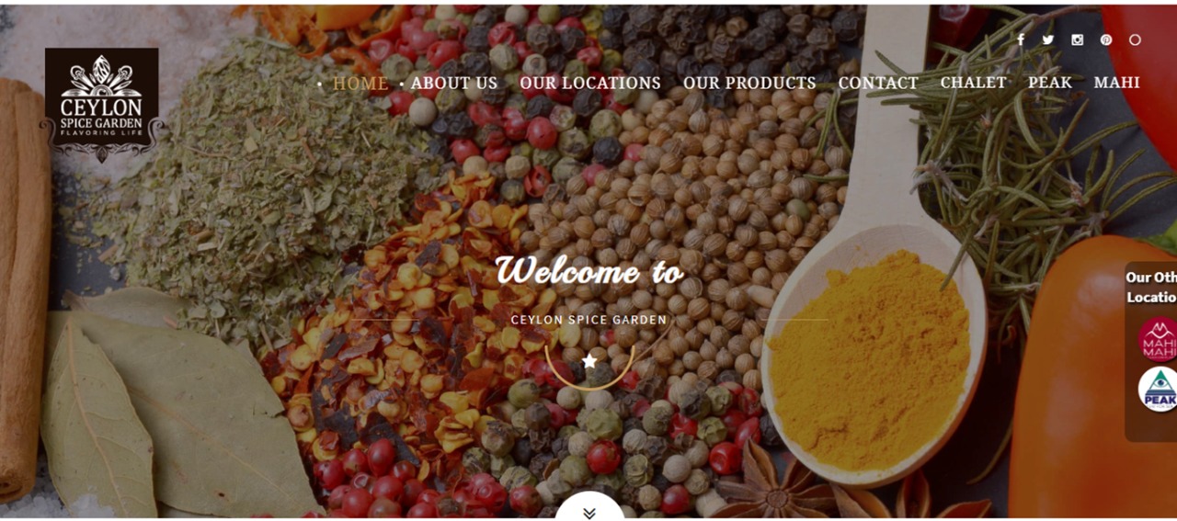Open the PEAK navigation link
Viewport: 1177px width, 521px height.
tap(1050, 83)
